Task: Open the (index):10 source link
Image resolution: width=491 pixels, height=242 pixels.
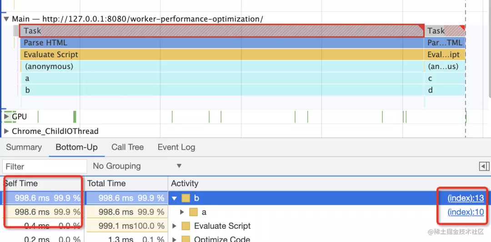Action: coord(466,212)
